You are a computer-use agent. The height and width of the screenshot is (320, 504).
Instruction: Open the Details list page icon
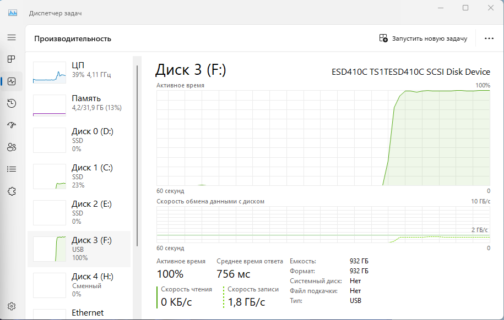click(12, 169)
